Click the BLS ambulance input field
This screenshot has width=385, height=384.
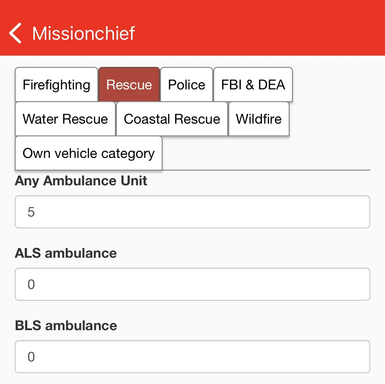point(193,357)
